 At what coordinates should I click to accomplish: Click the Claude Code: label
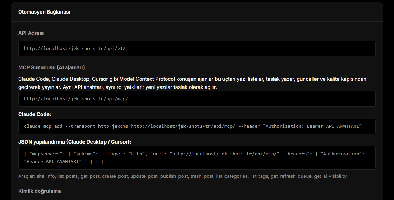(x=34, y=114)
